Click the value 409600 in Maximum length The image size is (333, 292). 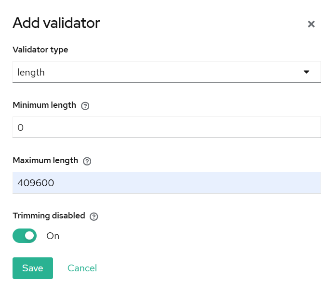[36, 183]
